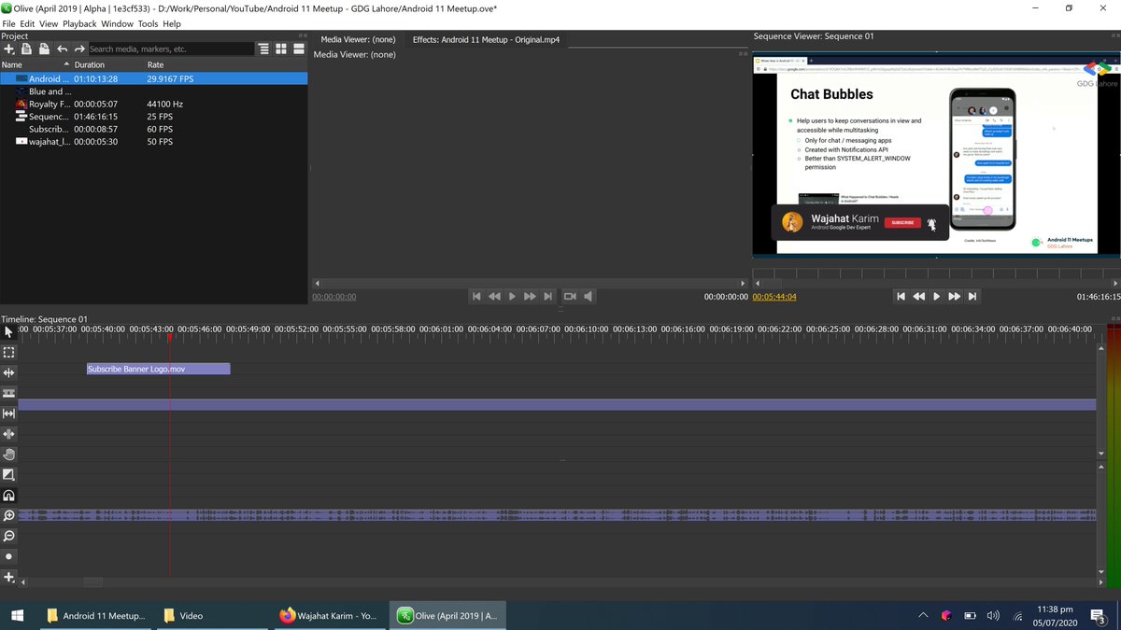The width and height of the screenshot is (1121, 630).
Task: Open the View menu
Action: [49, 23]
